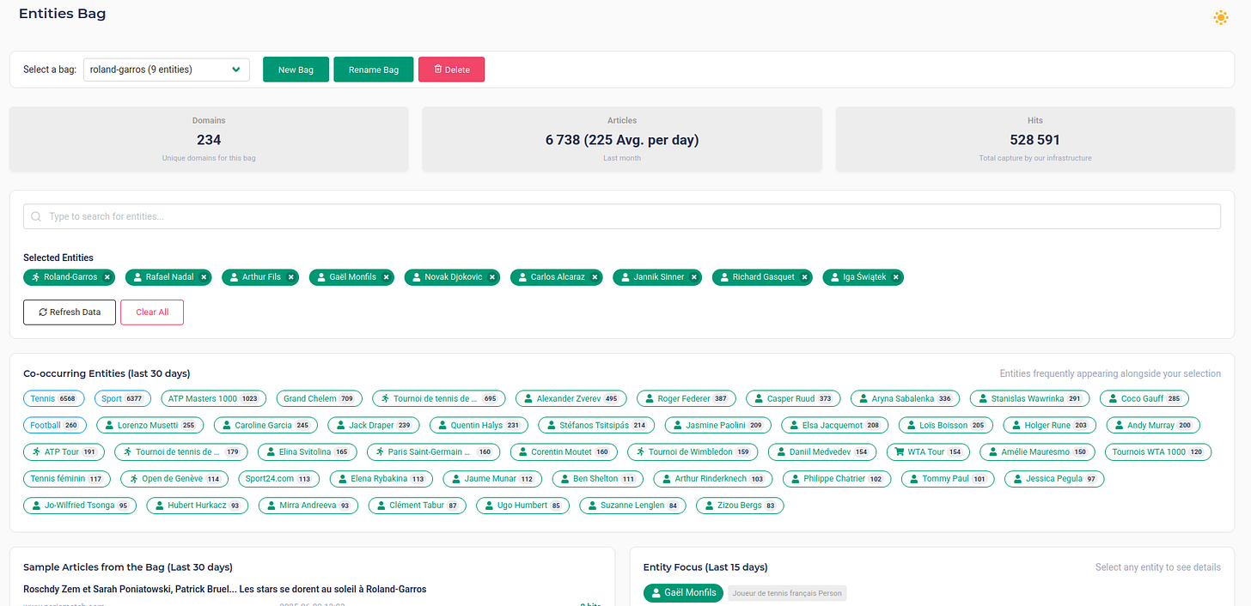Add Alexander Zverev co-occurring entity
Viewport: 1251px width, 606px height.
coord(571,398)
